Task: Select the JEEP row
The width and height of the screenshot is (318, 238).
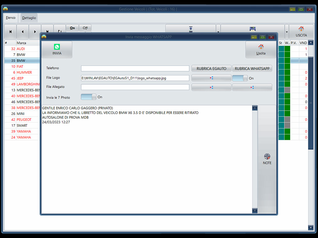Action: (x=22, y=78)
